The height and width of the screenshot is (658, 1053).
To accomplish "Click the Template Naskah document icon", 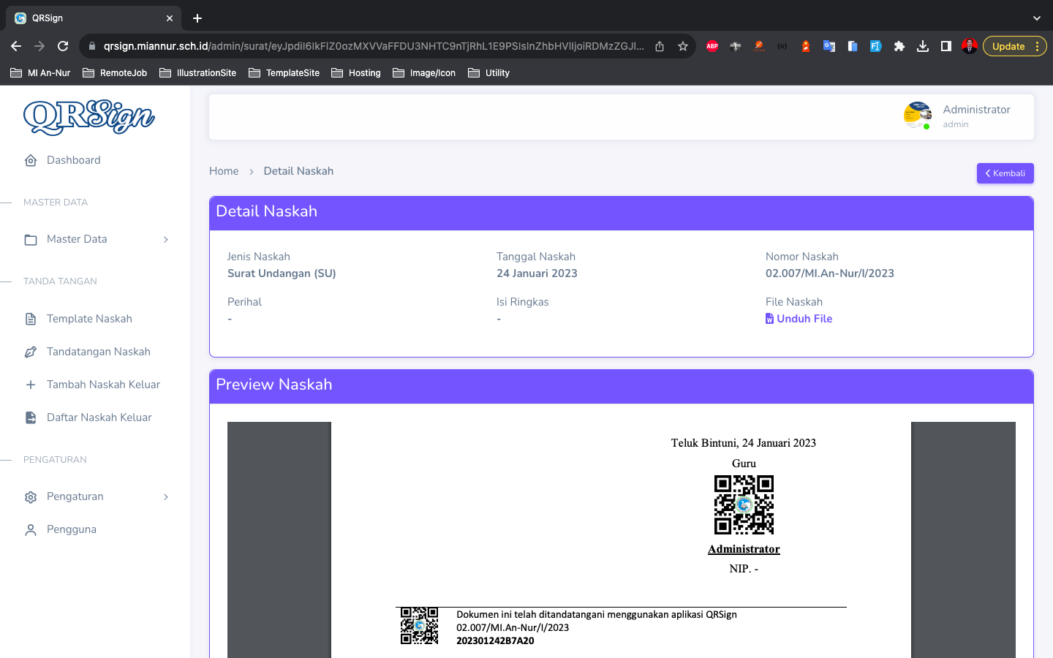I will 31,319.
